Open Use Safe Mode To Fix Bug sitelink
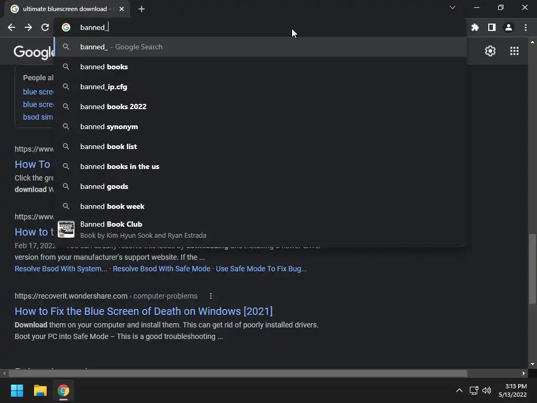This screenshot has height=403, width=537. click(261, 269)
